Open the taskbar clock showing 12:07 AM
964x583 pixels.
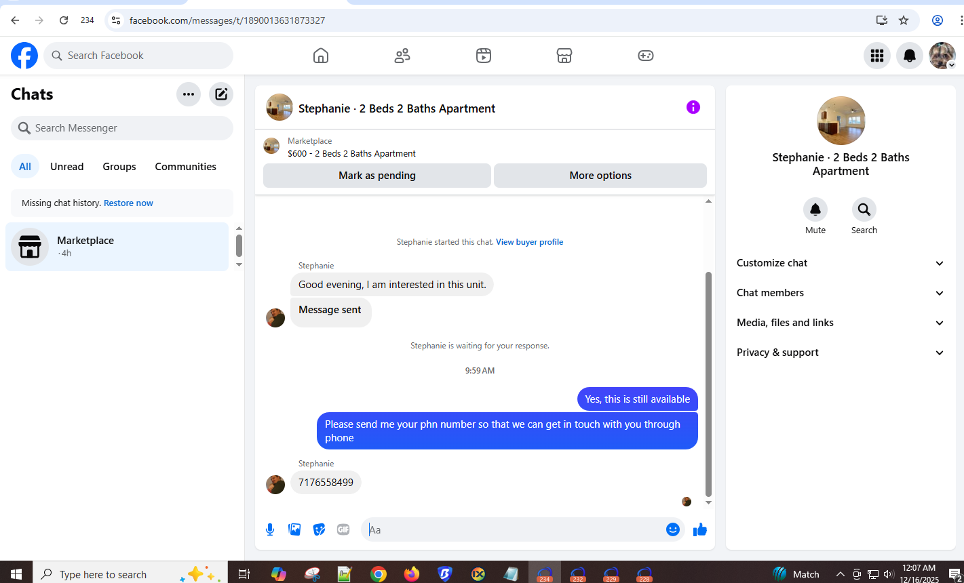tap(919, 574)
